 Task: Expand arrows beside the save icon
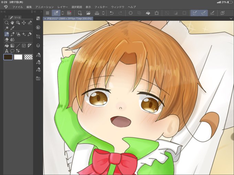[103, 13]
